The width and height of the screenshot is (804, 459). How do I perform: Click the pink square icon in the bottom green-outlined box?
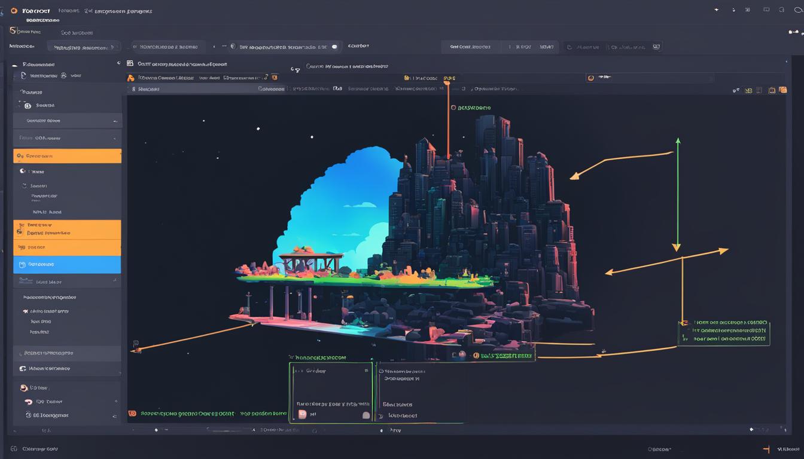[302, 414]
